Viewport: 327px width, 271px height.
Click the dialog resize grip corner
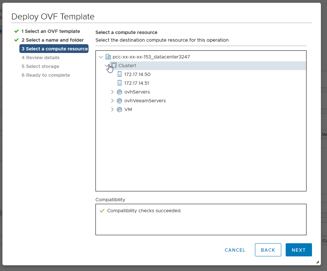[317, 262]
